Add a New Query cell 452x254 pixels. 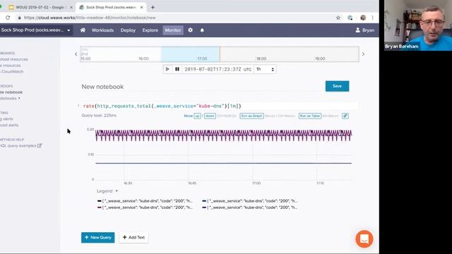click(x=97, y=238)
